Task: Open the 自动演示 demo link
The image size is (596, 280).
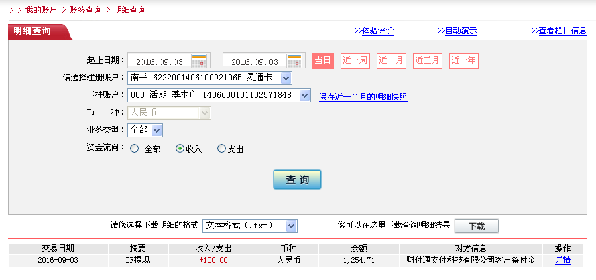Action: (457, 31)
